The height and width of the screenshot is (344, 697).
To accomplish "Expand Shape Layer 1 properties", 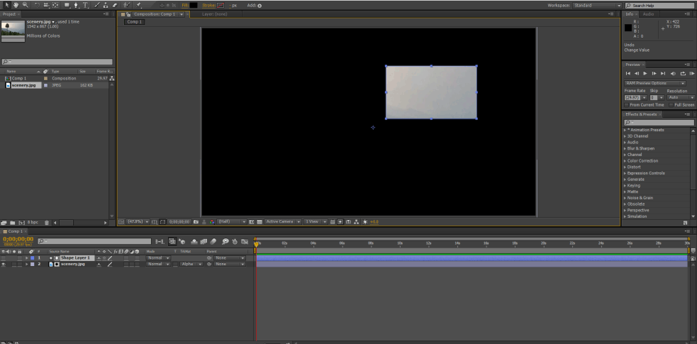I will (26, 257).
